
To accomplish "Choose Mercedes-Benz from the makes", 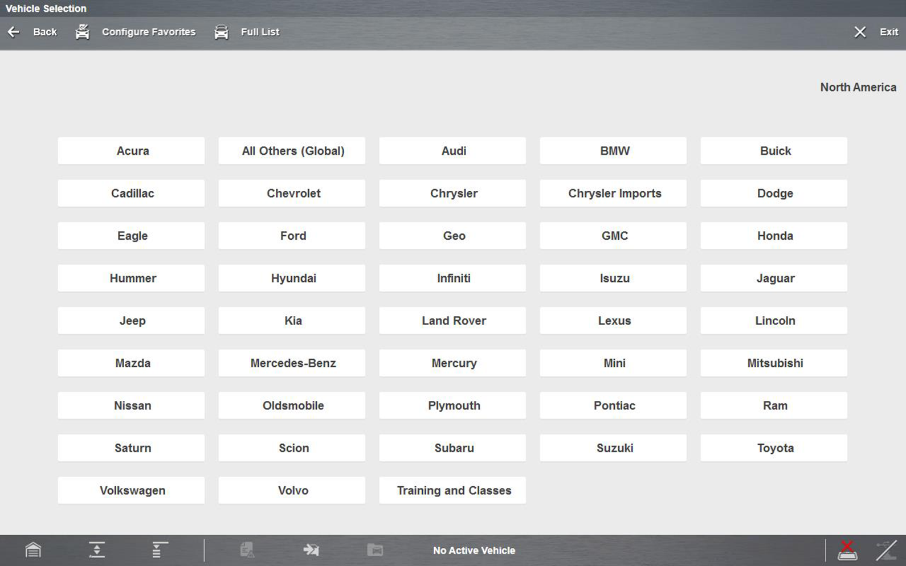I will (x=292, y=363).
